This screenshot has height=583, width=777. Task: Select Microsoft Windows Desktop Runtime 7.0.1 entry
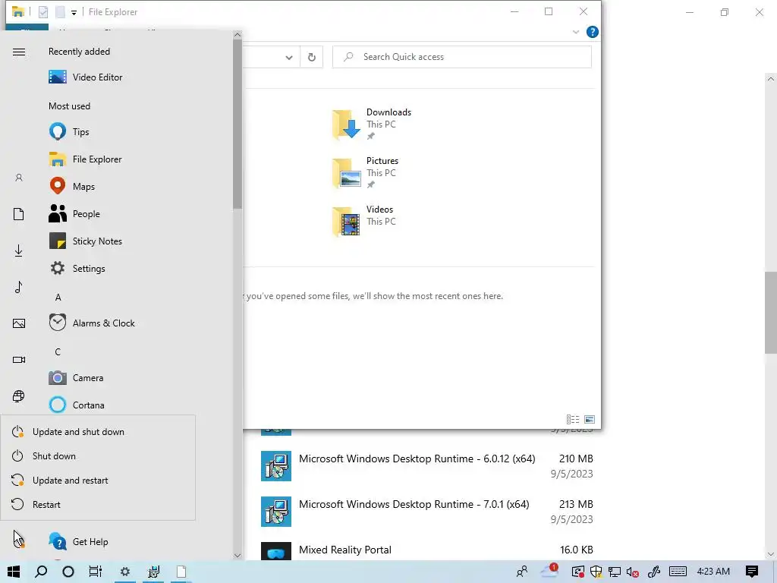click(427, 512)
